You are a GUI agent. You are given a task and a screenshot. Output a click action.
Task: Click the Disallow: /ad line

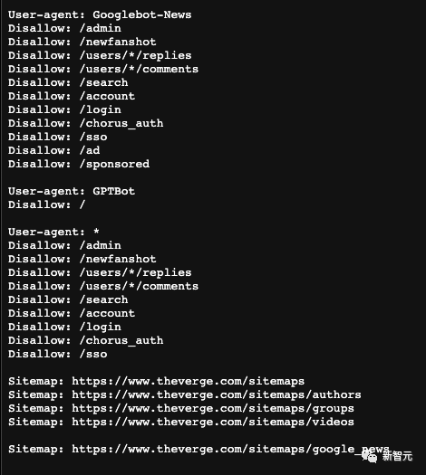coord(54,150)
